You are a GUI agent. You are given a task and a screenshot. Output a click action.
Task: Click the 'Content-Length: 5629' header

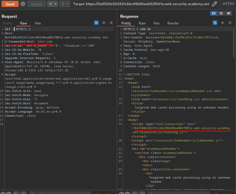point(142,66)
